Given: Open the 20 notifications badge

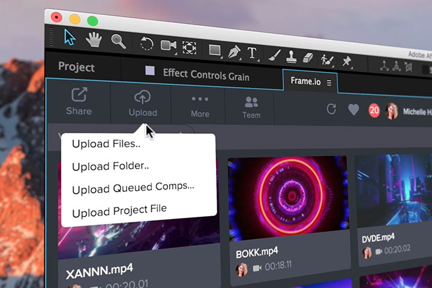Looking at the screenshot, I should point(374,110).
